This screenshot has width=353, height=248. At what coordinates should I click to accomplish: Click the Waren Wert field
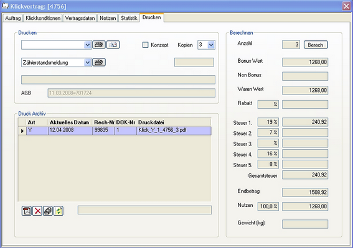tap(305, 90)
